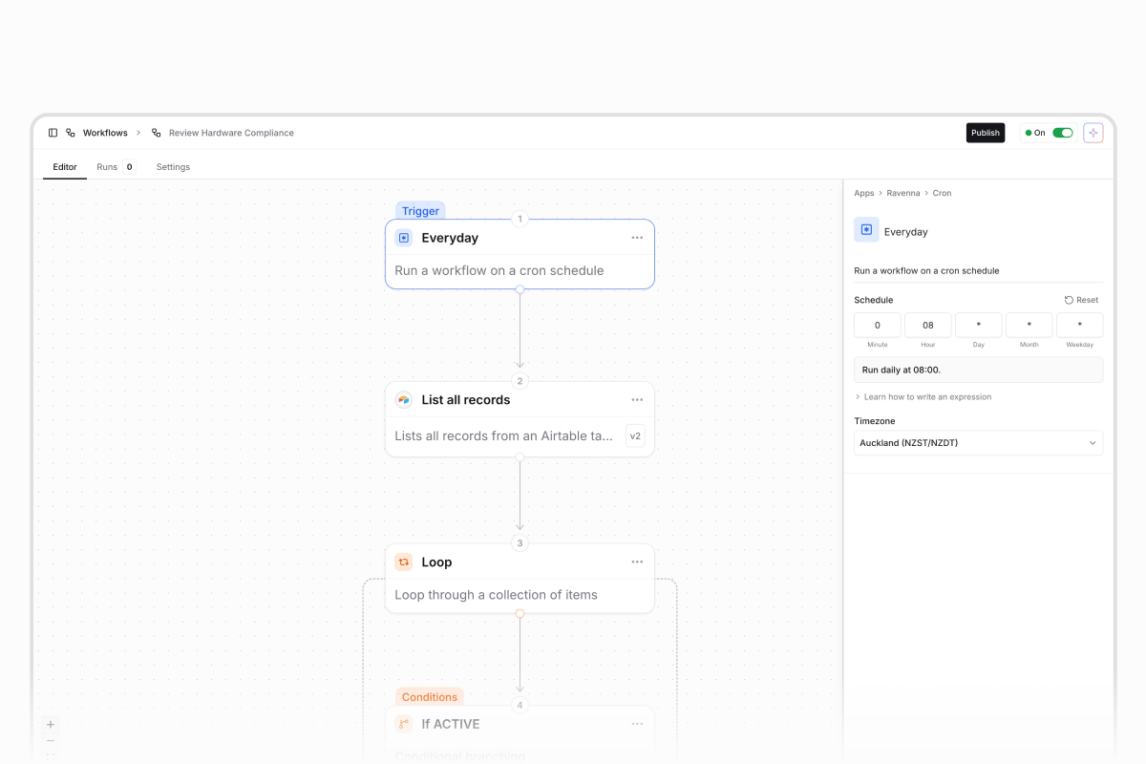Screen dimensions: 1146x764
Task: Click the workflow icon beside Review Hardware Compliance
Action: click(157, 133)
